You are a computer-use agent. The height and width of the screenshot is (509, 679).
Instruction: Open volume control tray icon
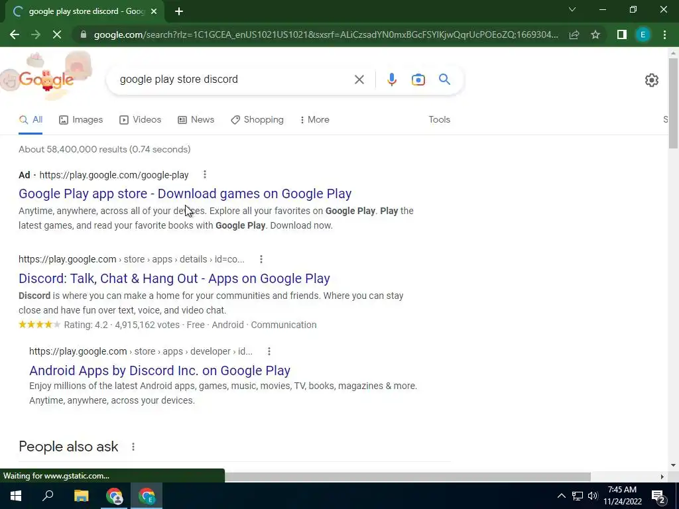pyautogui.click(x=593, y=496)
